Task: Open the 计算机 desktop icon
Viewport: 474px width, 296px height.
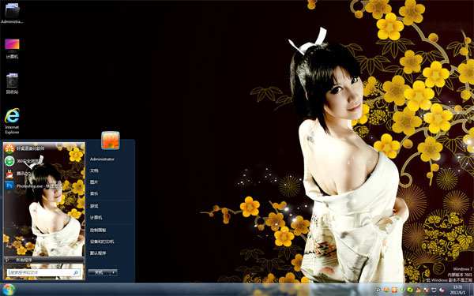Action: 12,49
